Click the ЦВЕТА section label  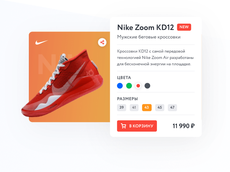[x=124, y=78]
